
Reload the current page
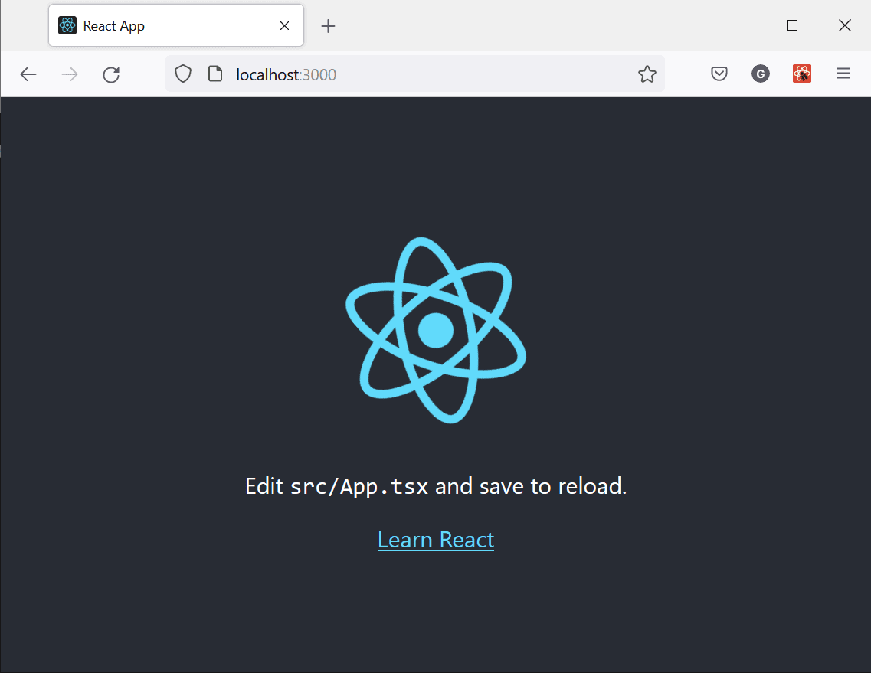click(111, 74)
